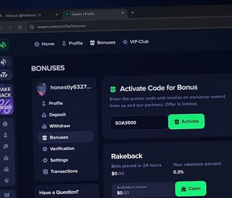Go to Bonuses in top navigation bar

(102, 43)
